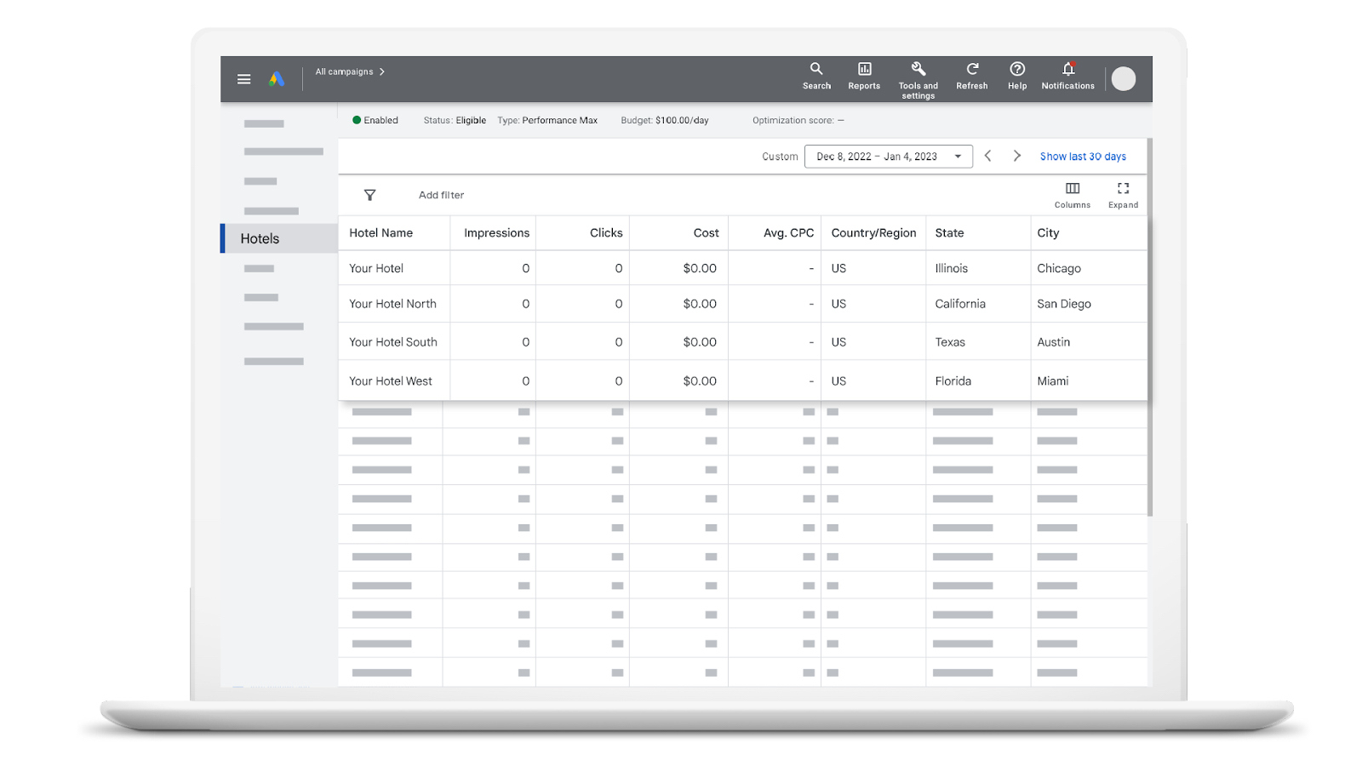Open the Help icon
Viewport: 1362px width, 766px height.
coord(1017,75)
